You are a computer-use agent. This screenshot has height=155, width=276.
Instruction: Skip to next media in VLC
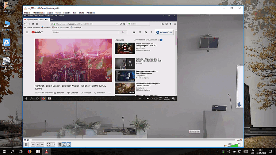tap(42, 145)
